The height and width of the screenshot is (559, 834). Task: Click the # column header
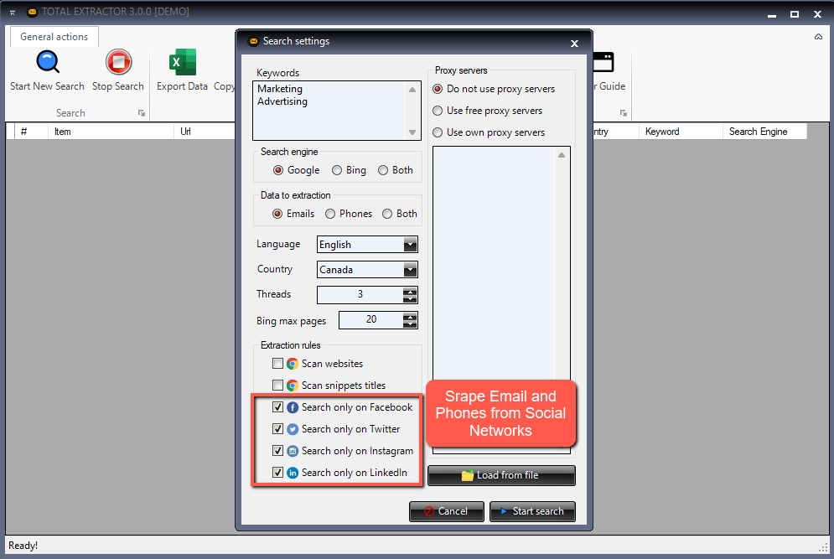tap(31, 132)
